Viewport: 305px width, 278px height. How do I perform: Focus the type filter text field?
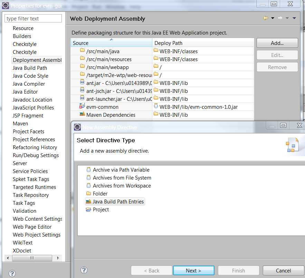tap(33, 19)
